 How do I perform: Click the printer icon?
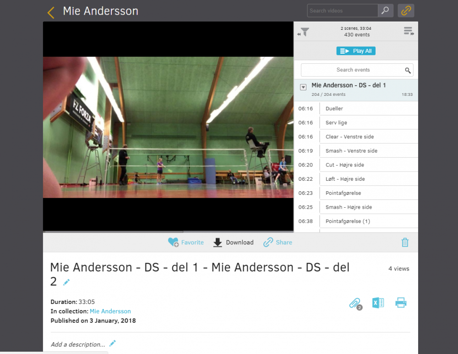point(401,303)
